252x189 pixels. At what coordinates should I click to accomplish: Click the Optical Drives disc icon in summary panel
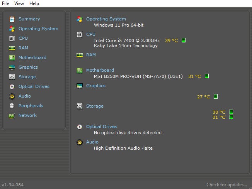pos(80,127)
